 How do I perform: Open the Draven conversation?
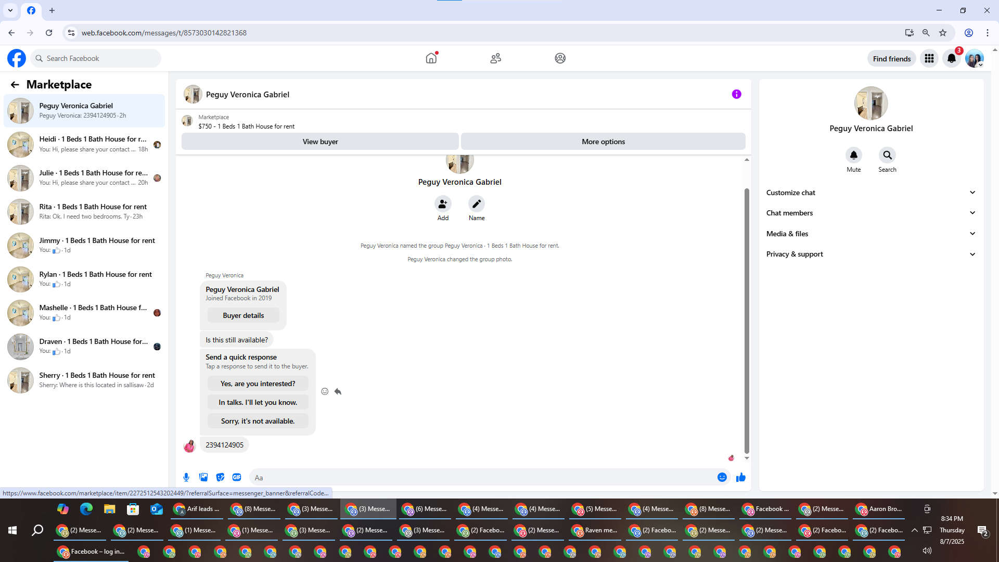tap(84, 347)
